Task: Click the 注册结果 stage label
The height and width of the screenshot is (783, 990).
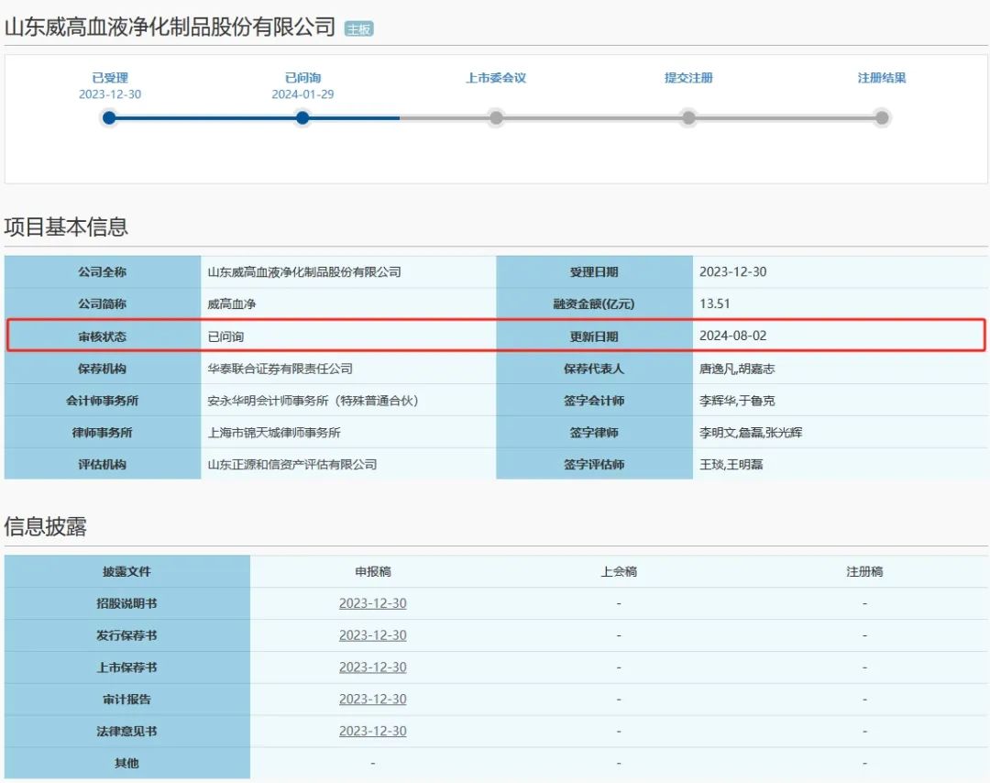Action: [x=882, y=78]
